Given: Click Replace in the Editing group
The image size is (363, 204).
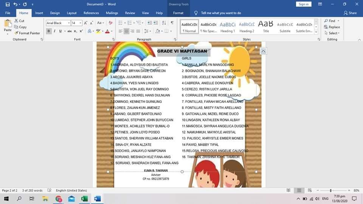Looking at the screenshot, I should (x=332, y=27).
